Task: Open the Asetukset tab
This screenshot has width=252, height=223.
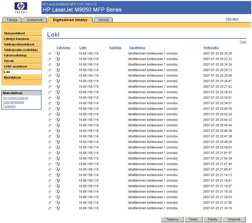Action: click(x=35, y=20)
